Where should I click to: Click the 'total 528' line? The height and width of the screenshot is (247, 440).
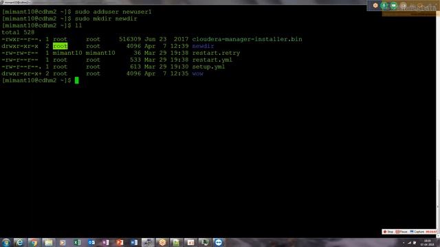pyautogui.click(x=18, y=32)
